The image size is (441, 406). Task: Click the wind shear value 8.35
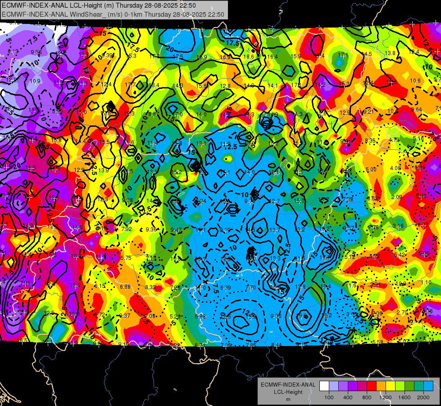(x=370, y=141)
